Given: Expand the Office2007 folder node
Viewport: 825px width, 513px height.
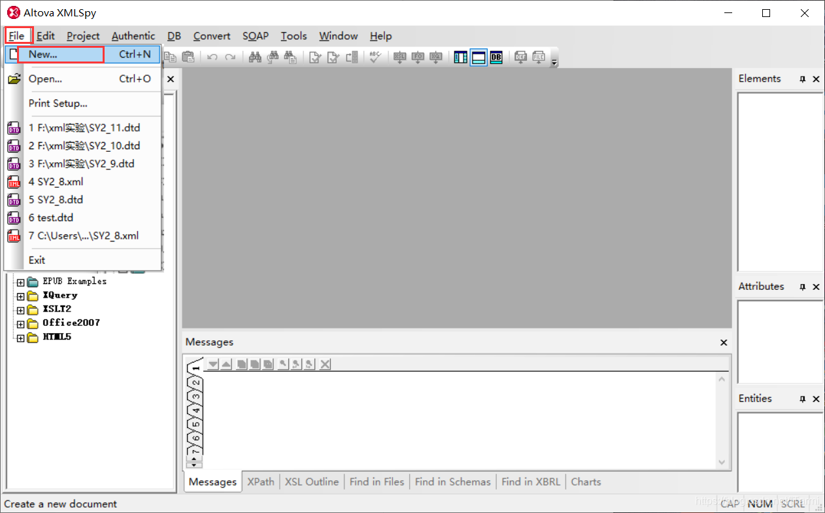Looking at the screenshot, I should coord(20,324).
